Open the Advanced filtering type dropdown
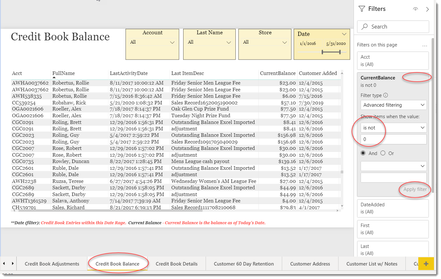 (x=394, y=105)
